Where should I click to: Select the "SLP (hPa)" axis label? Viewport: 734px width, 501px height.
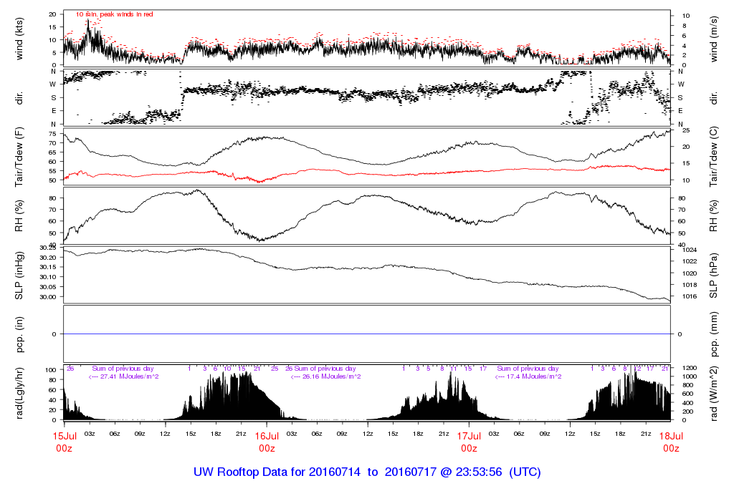coord(713,276)
